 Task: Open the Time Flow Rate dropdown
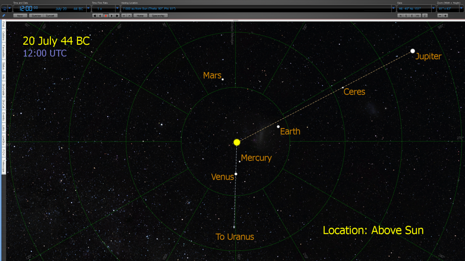tap(117, 9)
